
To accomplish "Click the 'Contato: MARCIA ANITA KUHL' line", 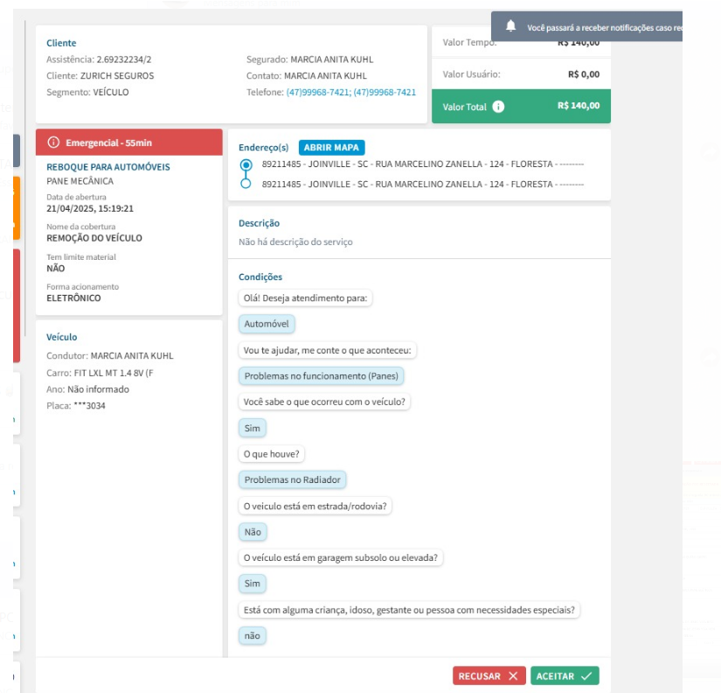I will click(x=307, y=75).
